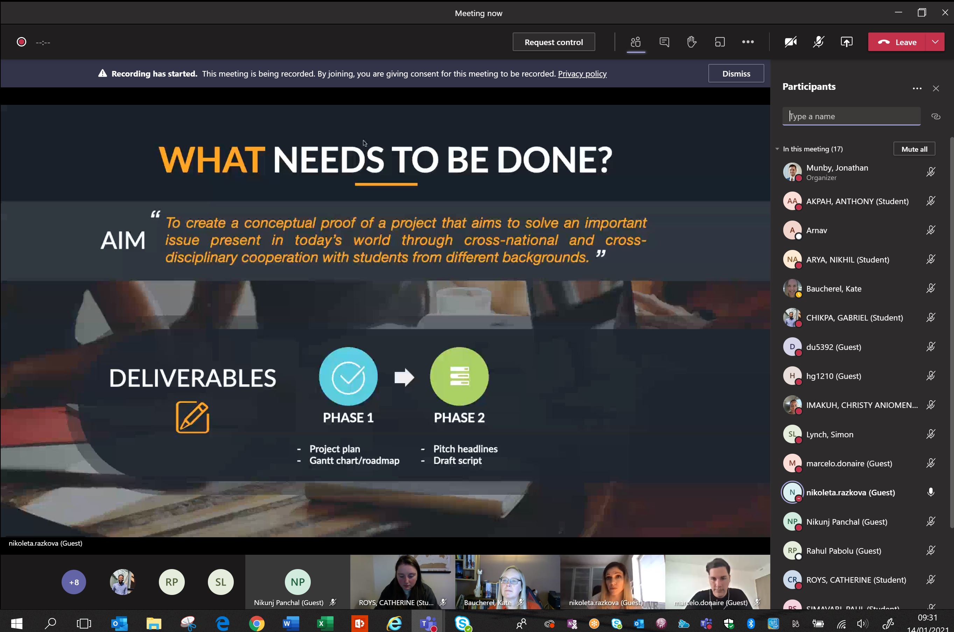Select Nikunj Panchal (Guest) video tile

click(298, 582)
